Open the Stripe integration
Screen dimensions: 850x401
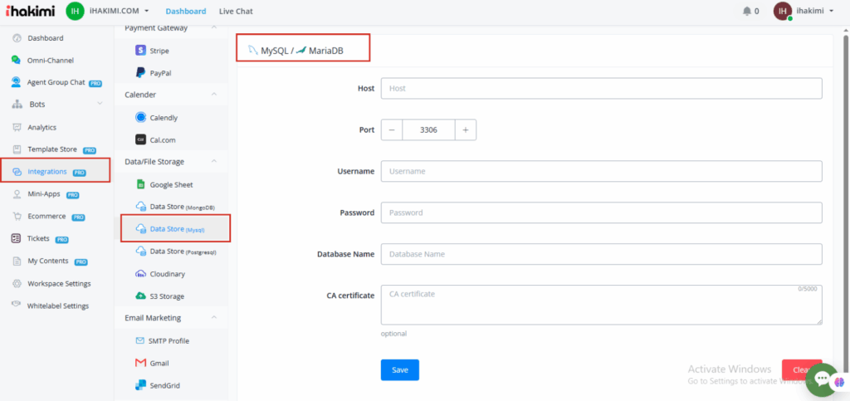click(x=159, y=51)
